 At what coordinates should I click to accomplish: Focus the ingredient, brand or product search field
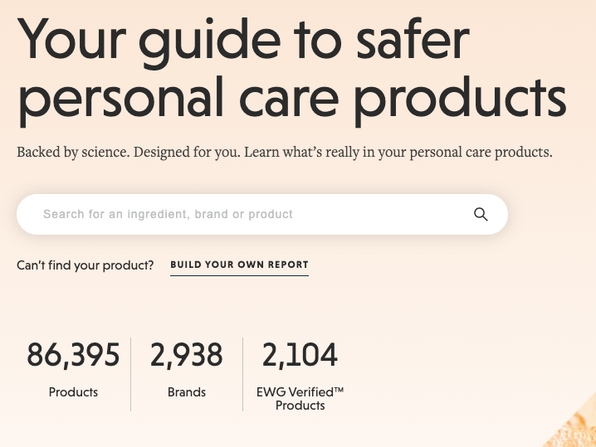tap(262, 214)
